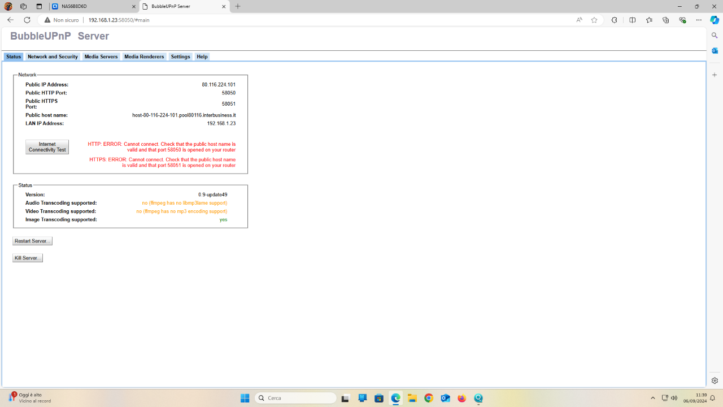
Task: Click the browser profile avatar
Action: 8,6
